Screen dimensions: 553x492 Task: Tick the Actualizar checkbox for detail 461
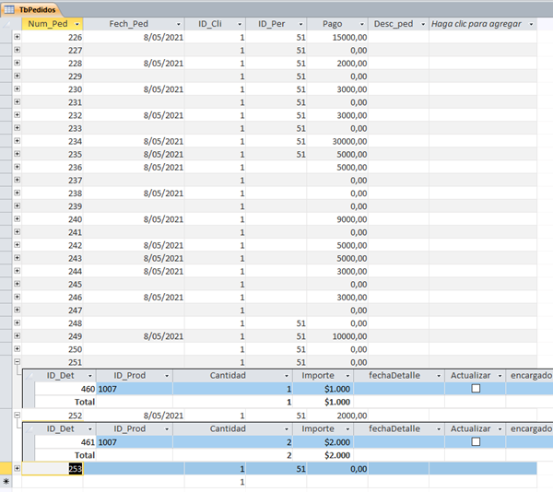point(476,442)
